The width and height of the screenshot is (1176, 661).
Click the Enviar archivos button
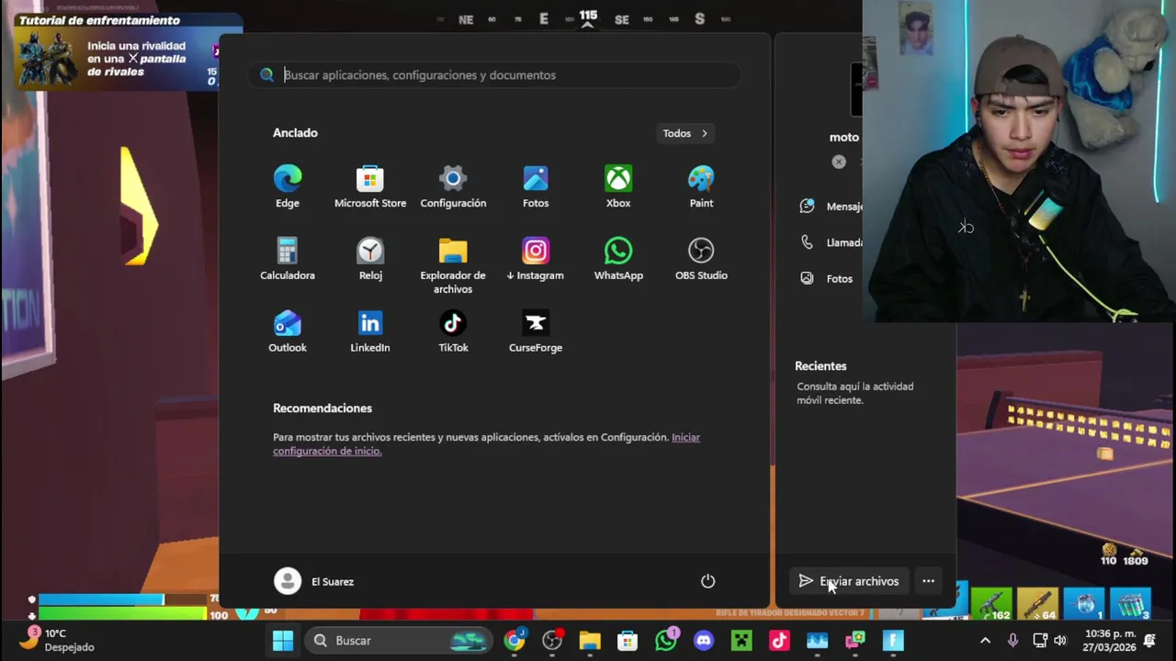[x=849, y=581]
